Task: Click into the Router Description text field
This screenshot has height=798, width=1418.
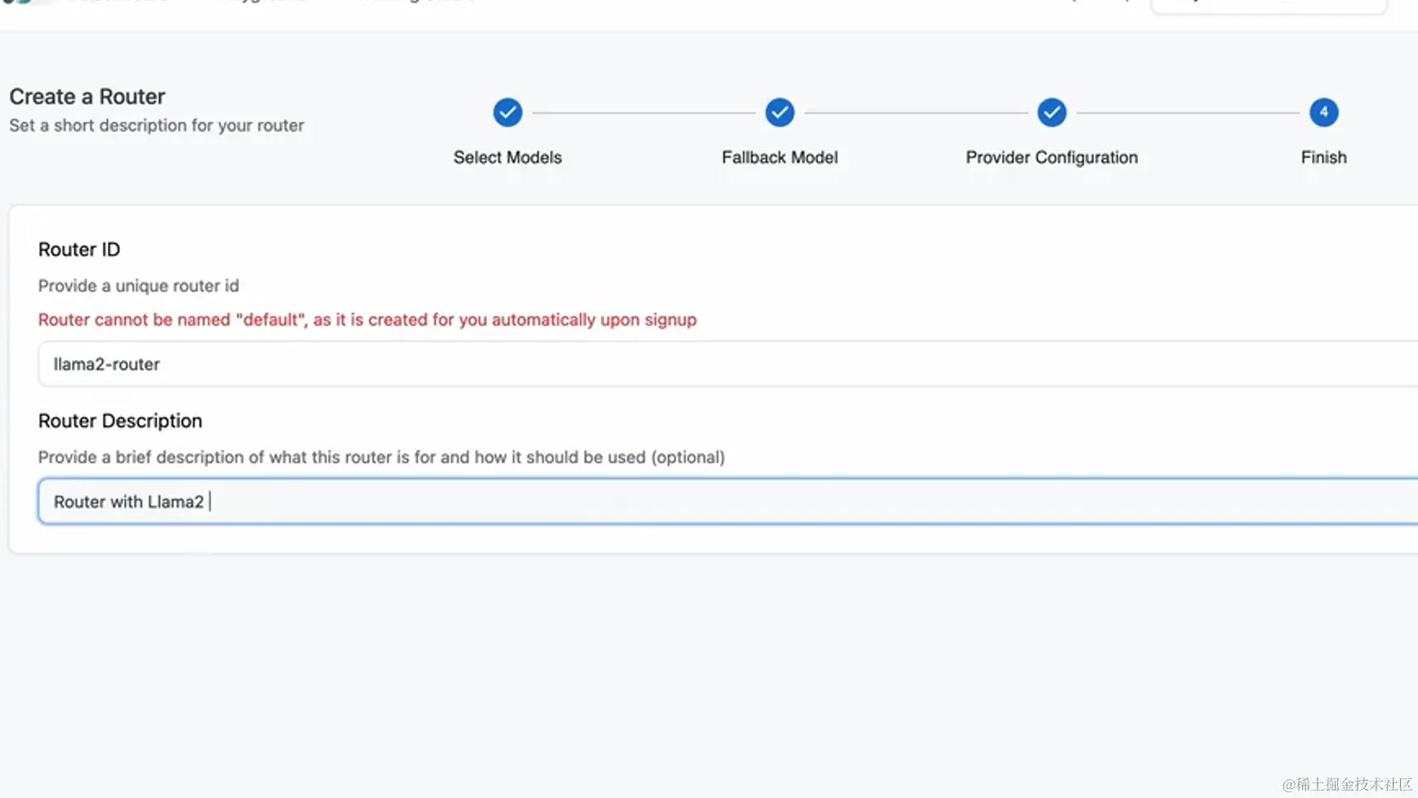Action: tap(726, 501)
